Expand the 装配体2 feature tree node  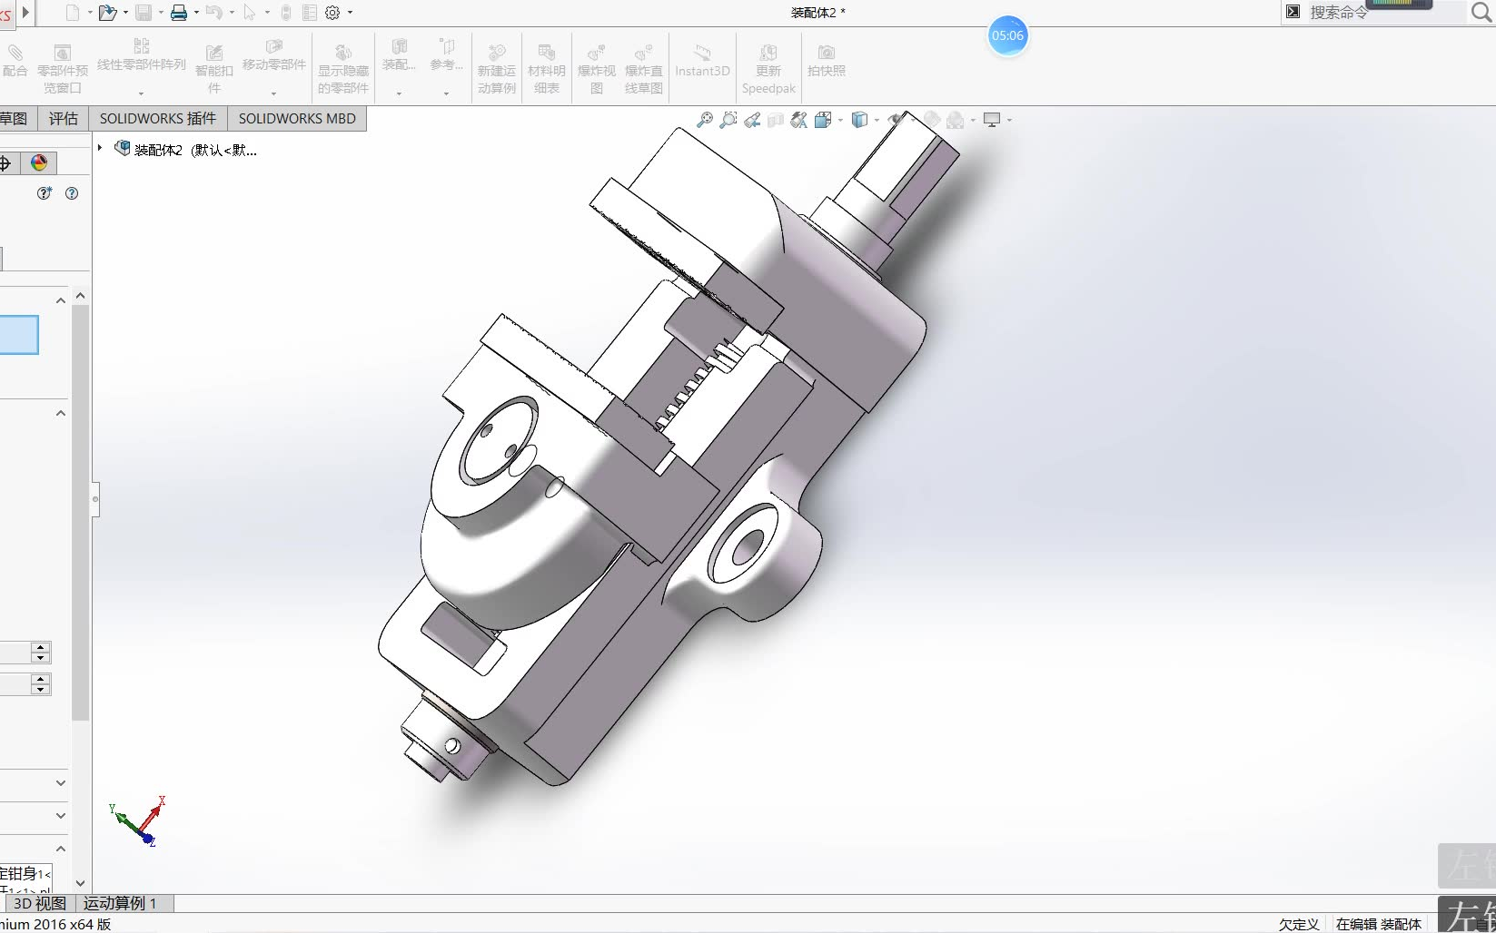click(x=99, y=148)
